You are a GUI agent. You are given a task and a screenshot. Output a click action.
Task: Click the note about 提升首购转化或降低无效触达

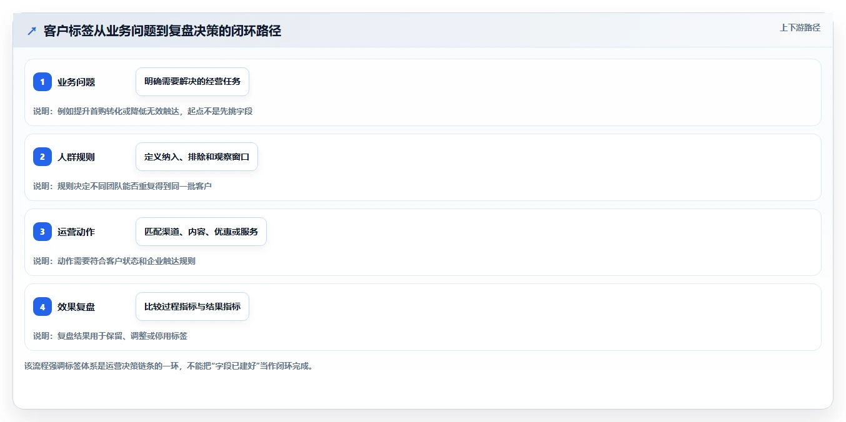[142, 111]
